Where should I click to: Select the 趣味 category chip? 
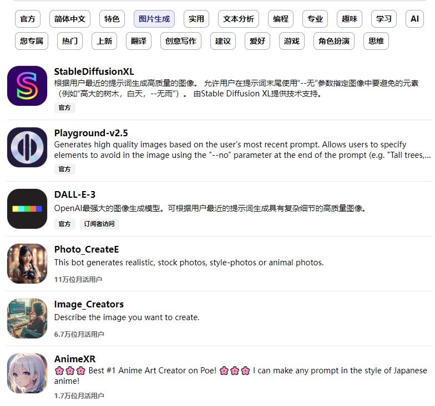(350, 19)
